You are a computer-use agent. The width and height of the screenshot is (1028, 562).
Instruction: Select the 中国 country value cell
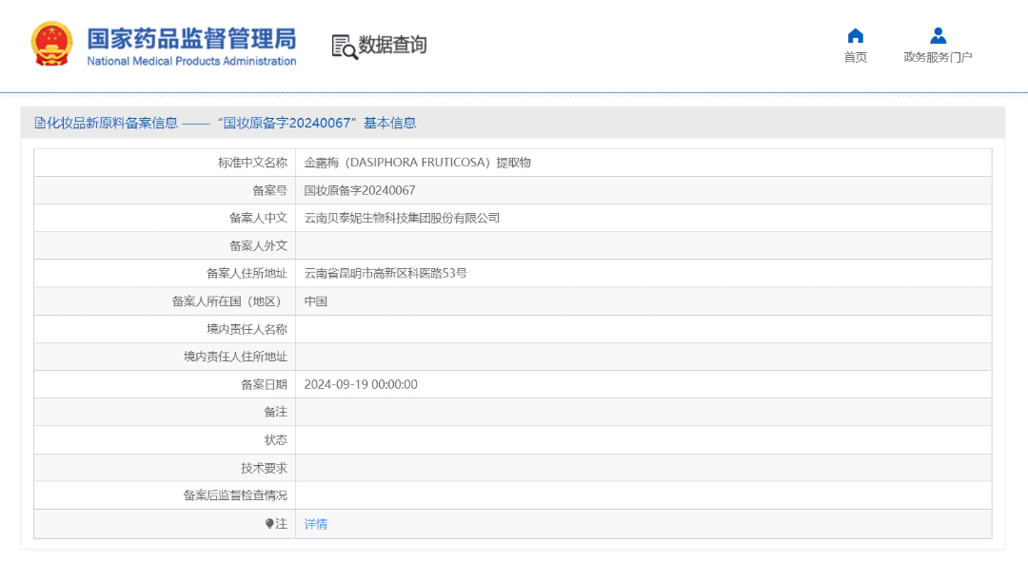click(x=316, y=301)
